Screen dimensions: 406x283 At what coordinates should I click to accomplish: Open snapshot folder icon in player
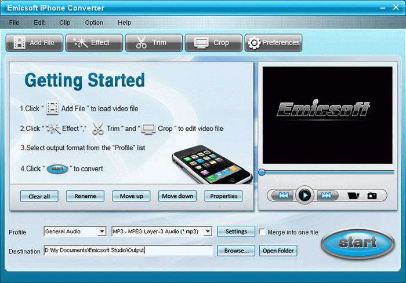pos(353,196)
